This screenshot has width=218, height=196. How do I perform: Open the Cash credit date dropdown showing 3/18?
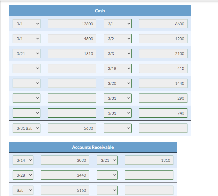coord(118,69)
